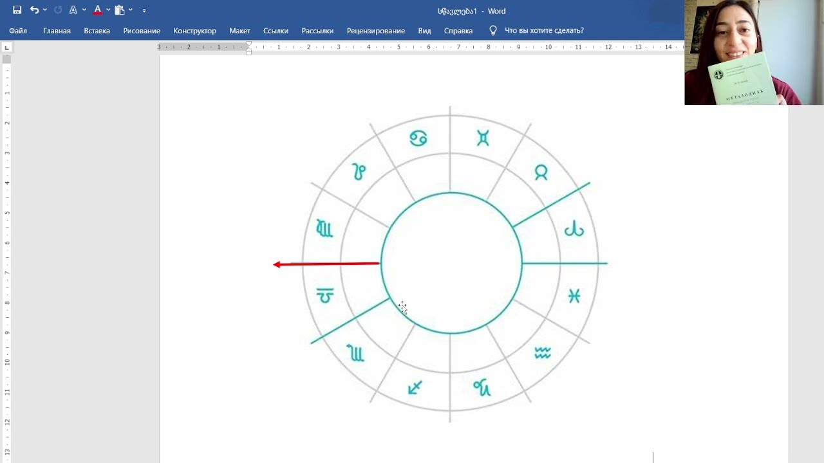Click the Libra symbol in the zodiac wheel
Viewport: 824px width, 463px height.
(x=325, y=296)
